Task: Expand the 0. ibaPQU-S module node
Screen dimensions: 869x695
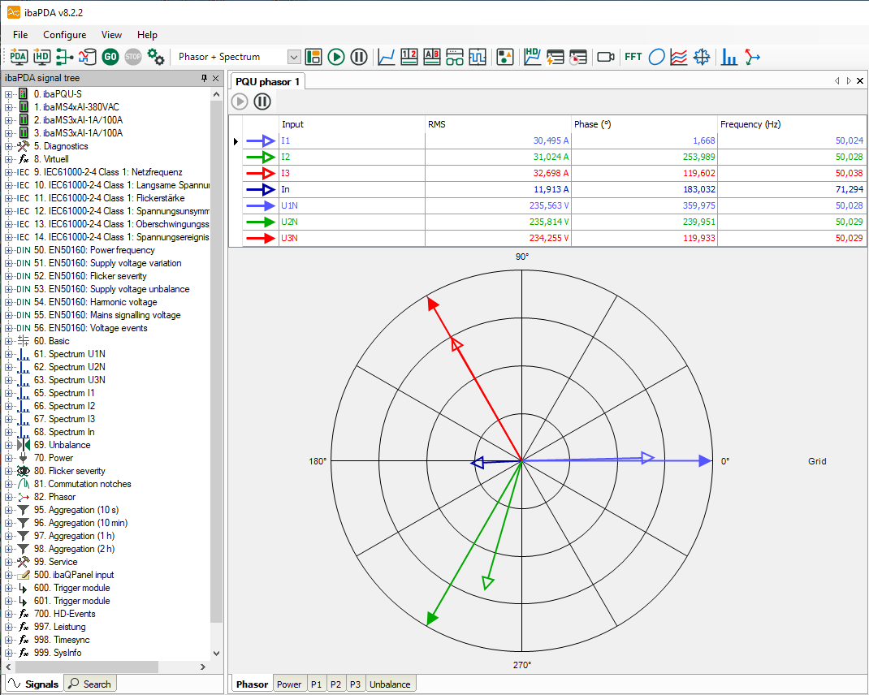Action: pyautogui.click(x=9, y=94)
